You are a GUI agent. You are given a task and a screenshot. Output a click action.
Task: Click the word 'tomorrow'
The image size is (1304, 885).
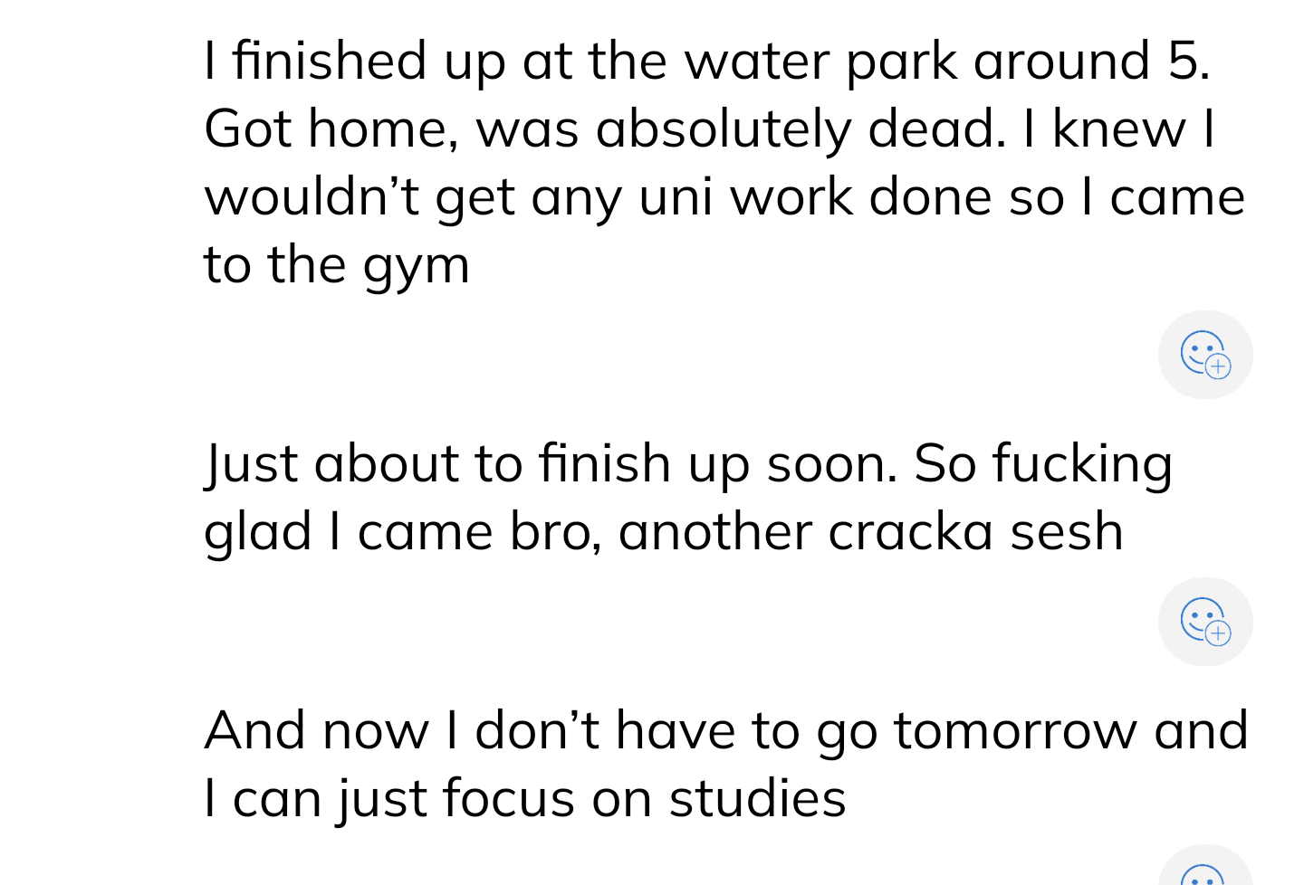coord(1015,731)
